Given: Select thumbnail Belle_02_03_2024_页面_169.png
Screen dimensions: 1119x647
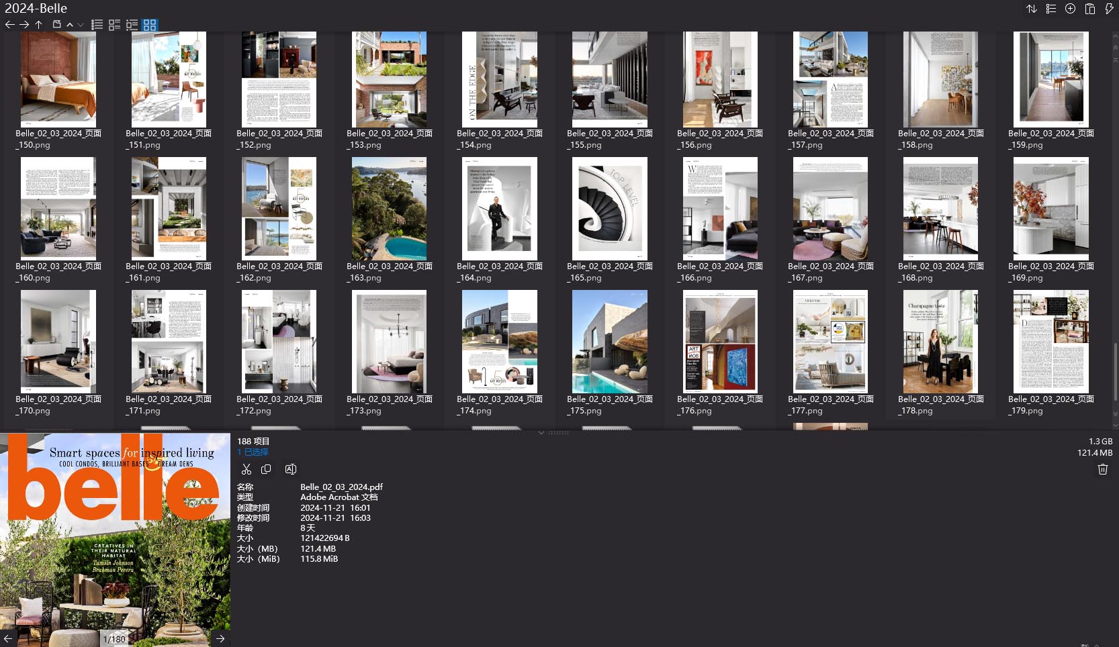Looking at the screenshot, I should point(1051,209).
